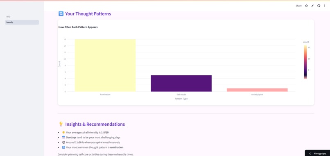Viewport: 330px width, 156px height.
Task: Click the sun icon beside average spiral intensity
Action: (63, 132)
